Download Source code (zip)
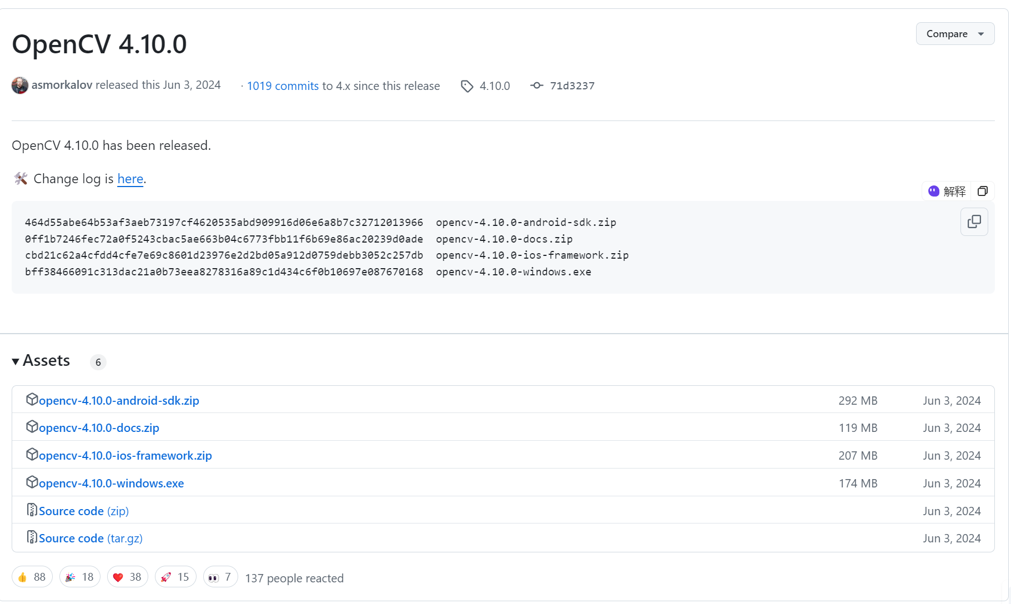1011x604 pixels. point(84,511)
